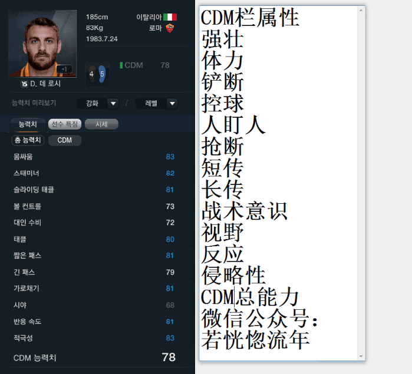Image resolution: width=412 pixels, height=374 pixels.
Task: Select the CDM filter button
Action: (x=65, y=140)
